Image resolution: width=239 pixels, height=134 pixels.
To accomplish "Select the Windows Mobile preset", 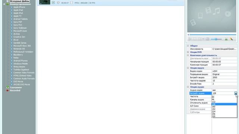I will tap(21, 64).
